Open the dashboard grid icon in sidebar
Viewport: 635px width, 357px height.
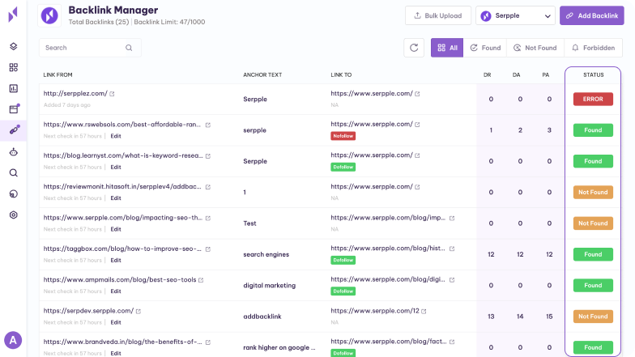click(13, 67)
